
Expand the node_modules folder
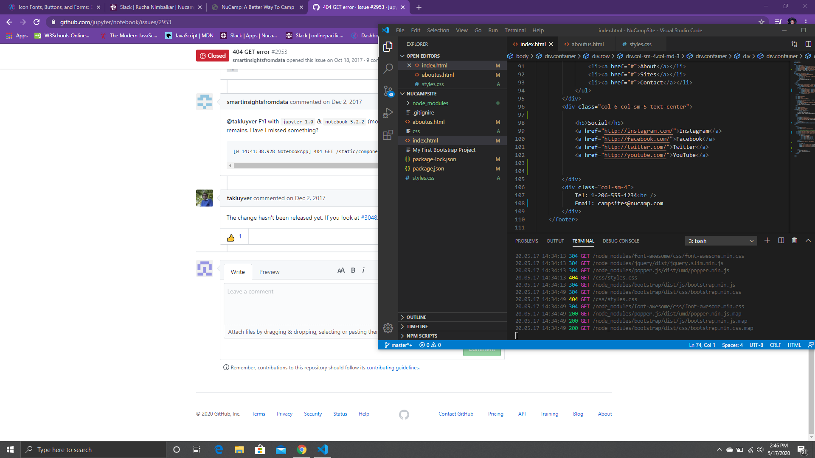452,103
